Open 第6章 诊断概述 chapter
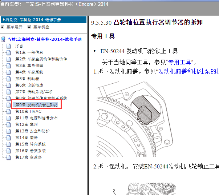Image resolution: width=219 pixels, height=195 pixels. click(x=29, y=85)
